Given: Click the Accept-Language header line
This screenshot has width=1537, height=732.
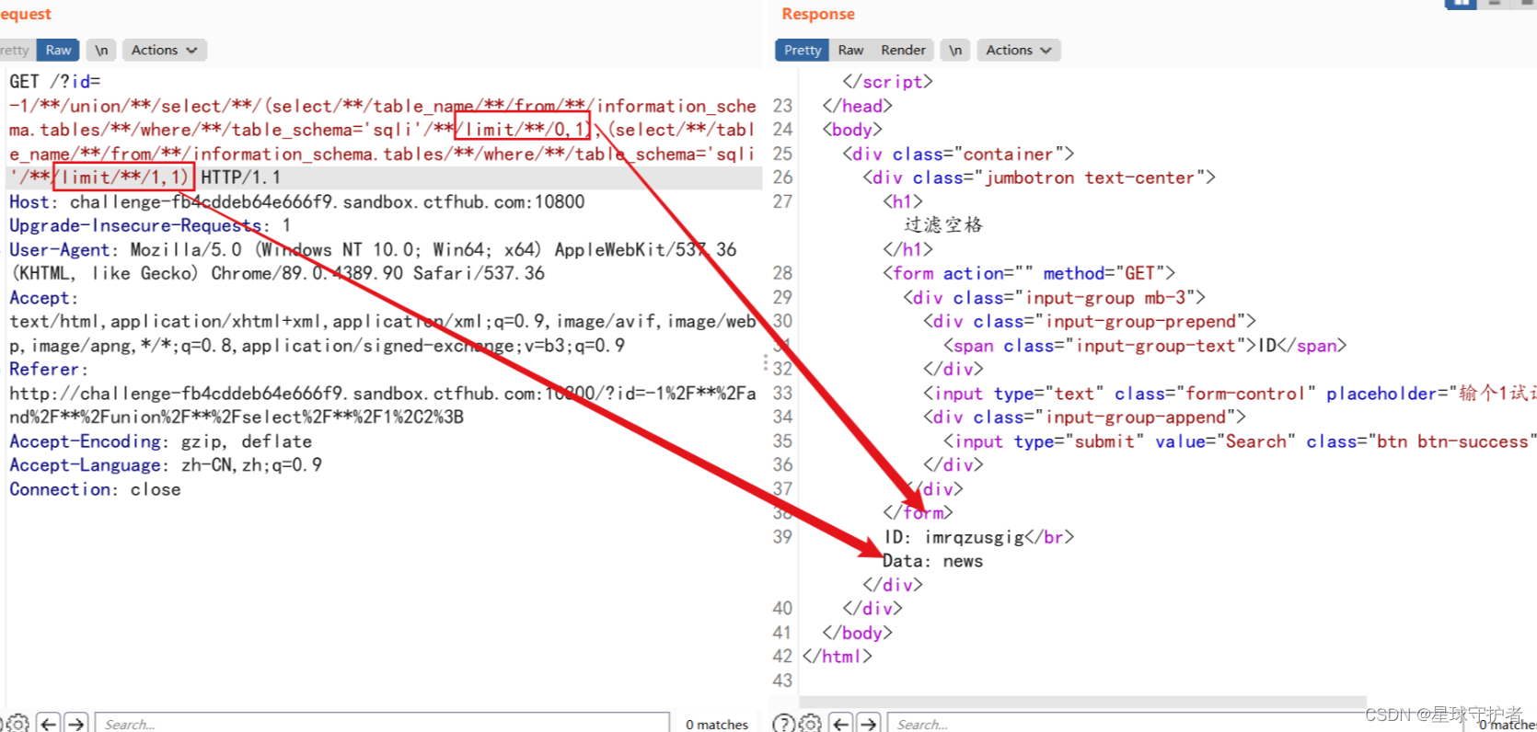Looking at the screenshot, I should pyautogui.click(x=166, y=465).
